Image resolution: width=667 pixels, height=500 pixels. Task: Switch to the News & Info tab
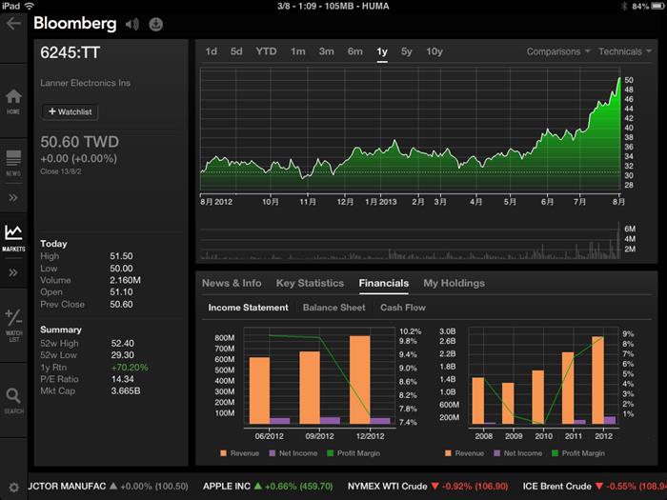pos(232,283)
